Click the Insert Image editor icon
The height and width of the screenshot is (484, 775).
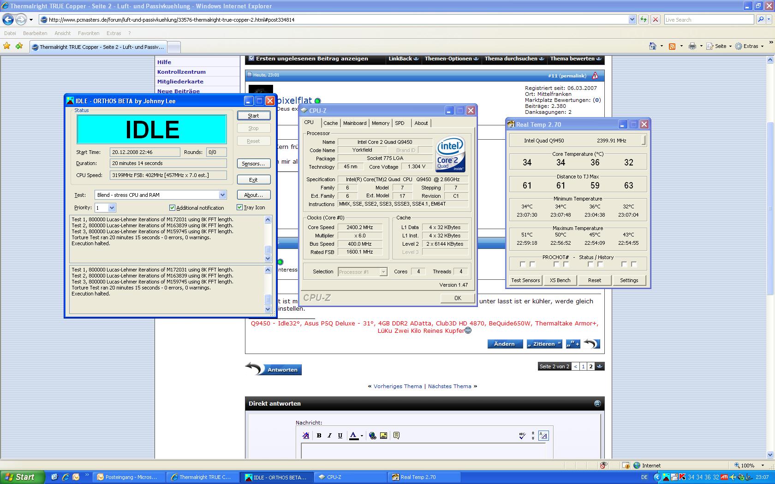click(383, 435)
